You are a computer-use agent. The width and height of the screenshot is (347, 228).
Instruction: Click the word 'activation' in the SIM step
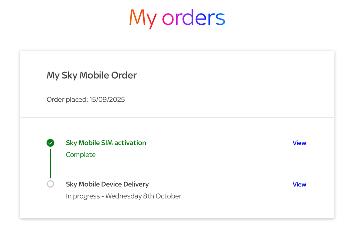pos(130,143)
